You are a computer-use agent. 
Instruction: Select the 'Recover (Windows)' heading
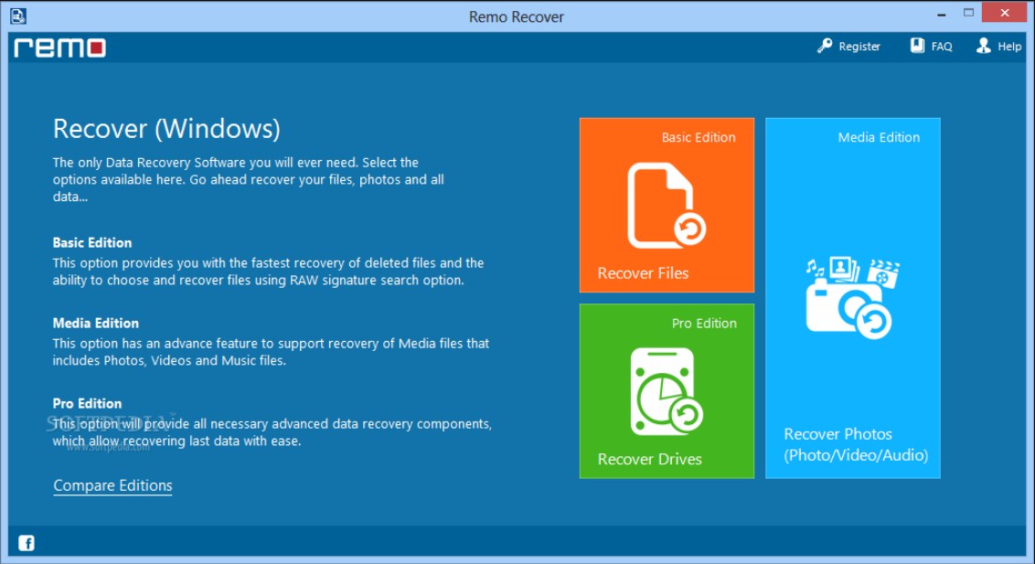166,129
